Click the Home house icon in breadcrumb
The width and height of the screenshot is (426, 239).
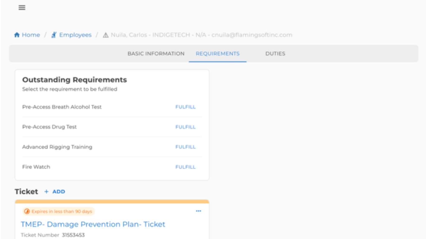17,35
